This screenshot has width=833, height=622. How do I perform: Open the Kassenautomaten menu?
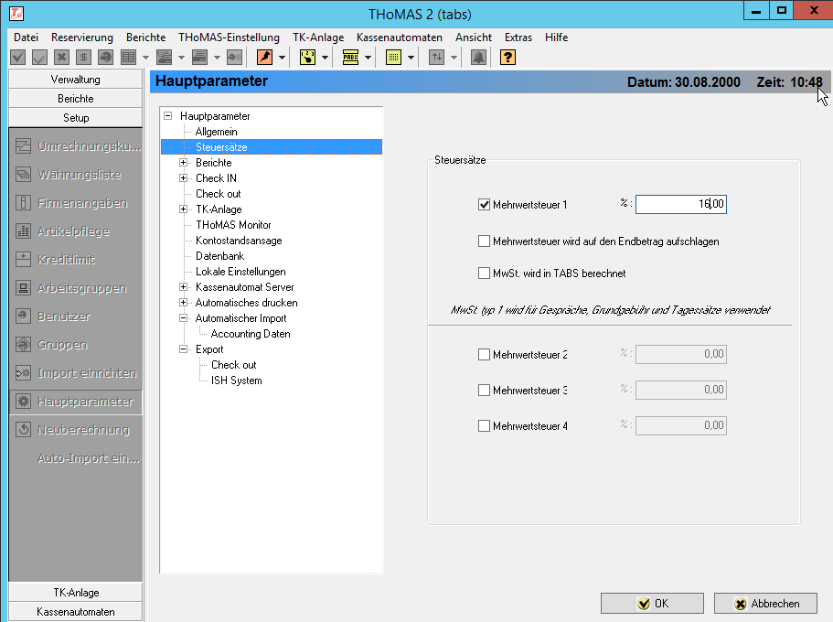[x=400, y=38]
